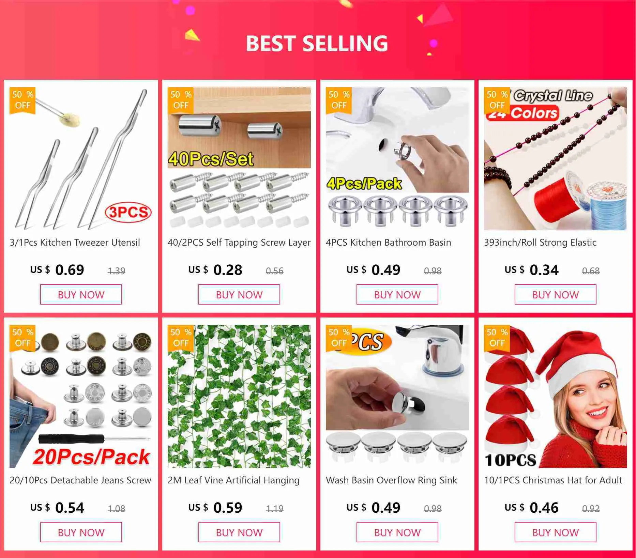Open the 3/1Pcs Kitchen Tweezer Utensil title
Viewport: 636px width, 558px height.
click(75, 243)
